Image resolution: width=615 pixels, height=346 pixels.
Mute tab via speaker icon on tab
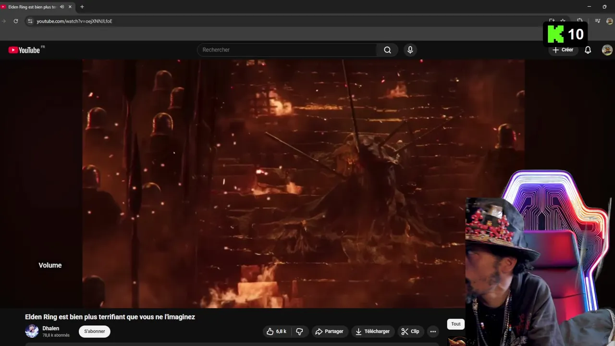pyautogui.click(x=62, y=7)
